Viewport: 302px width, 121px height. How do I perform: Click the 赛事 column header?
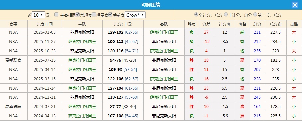click(14, 24)
